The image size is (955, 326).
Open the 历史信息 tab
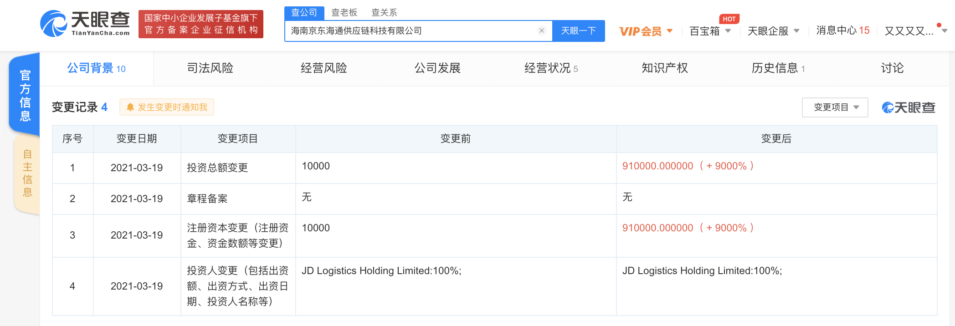tap(778, 68)
